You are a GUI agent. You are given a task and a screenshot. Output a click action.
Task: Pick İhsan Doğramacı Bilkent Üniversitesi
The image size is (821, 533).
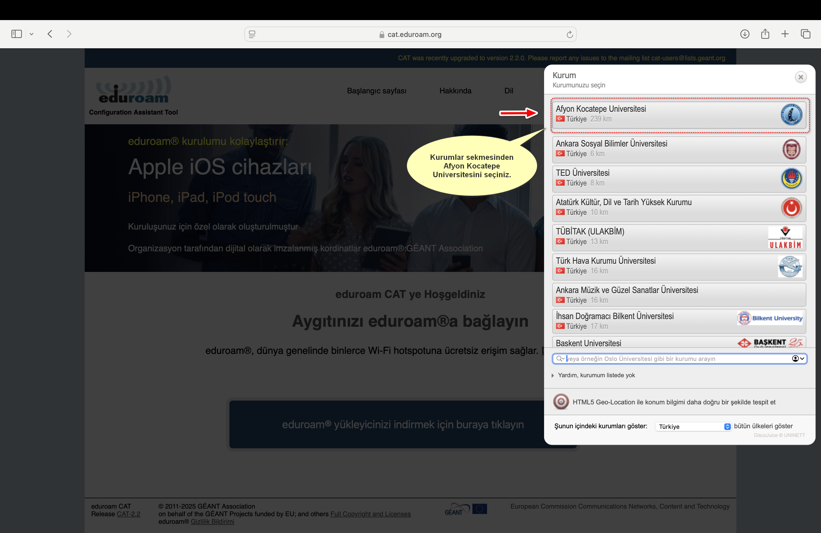tap(679, 321)
